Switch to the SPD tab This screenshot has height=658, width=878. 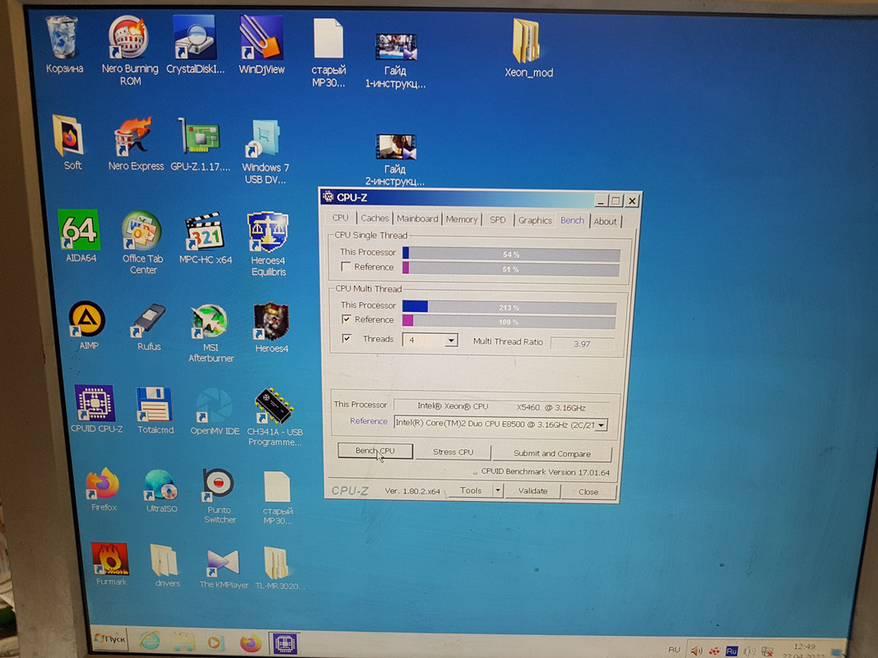pyautogui.click(x=497, y=220)
